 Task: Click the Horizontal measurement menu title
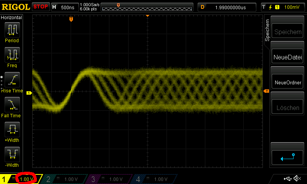(12, 18)
